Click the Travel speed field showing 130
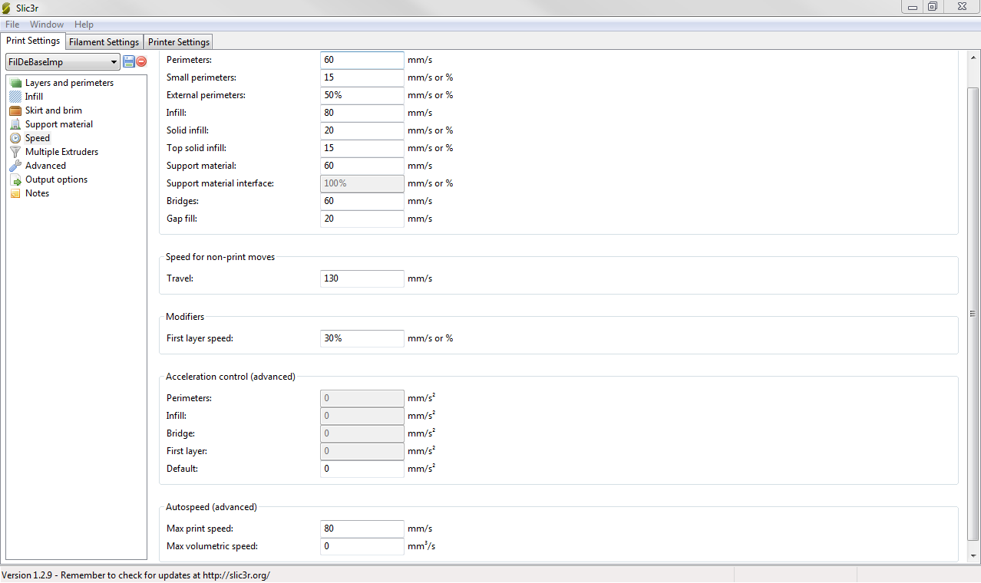Viewport: 981px width, 583px height. (362, 278)
